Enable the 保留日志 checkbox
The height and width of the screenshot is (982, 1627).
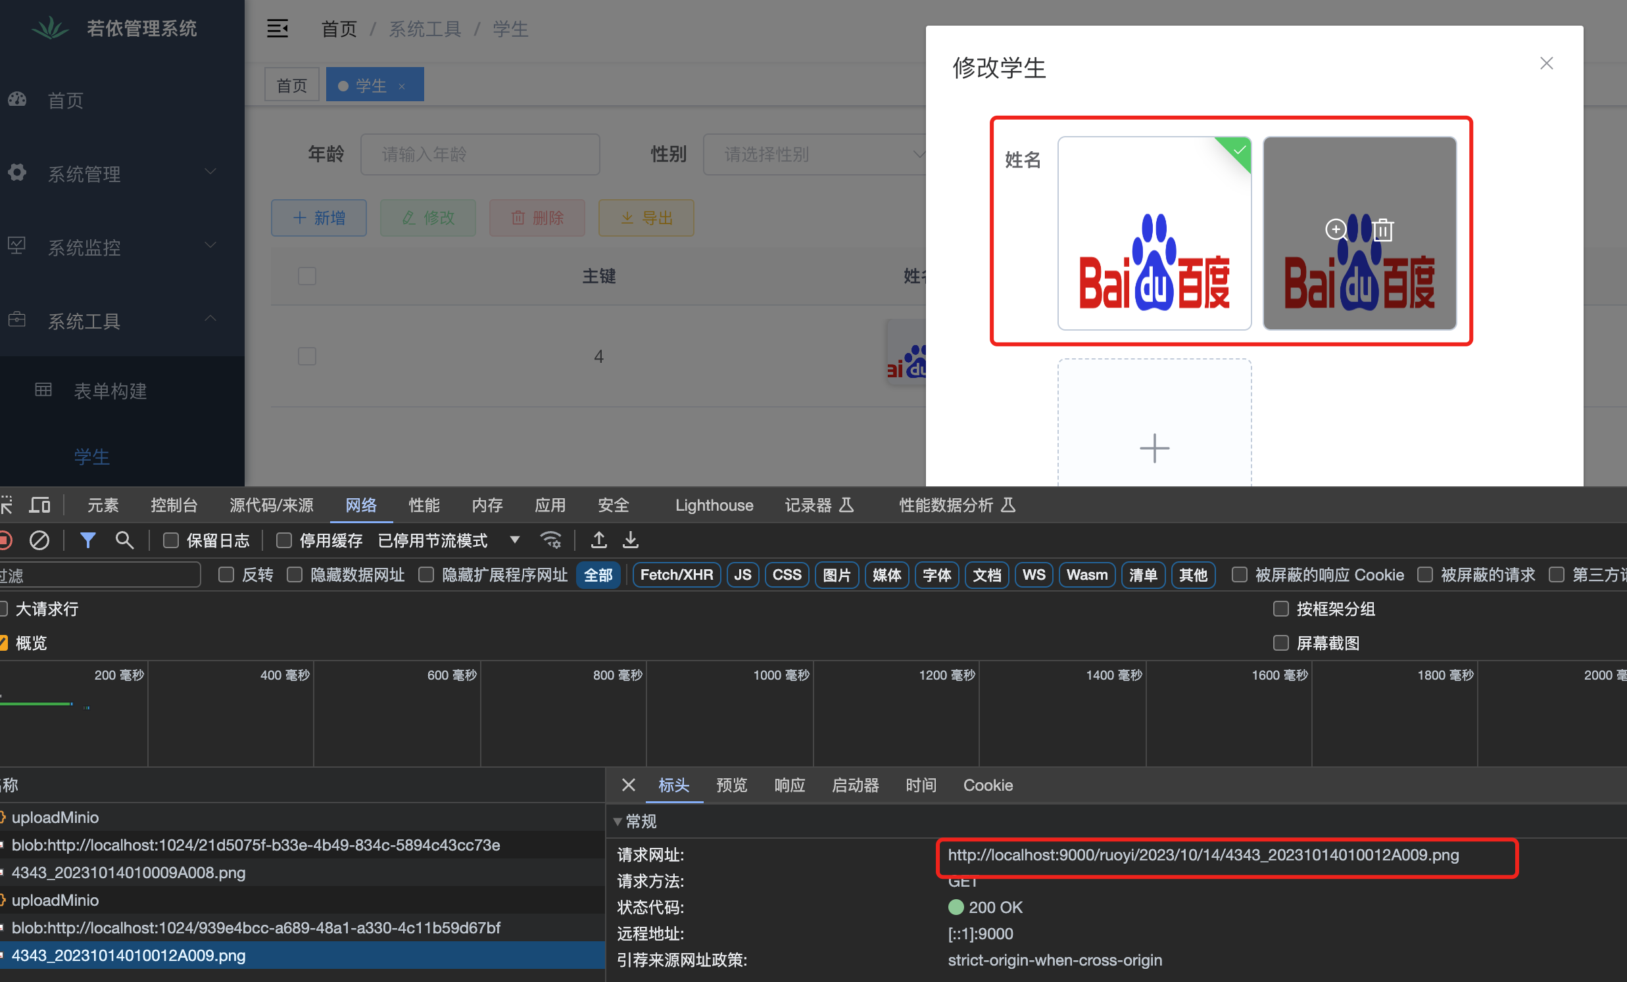pos(170,540)
